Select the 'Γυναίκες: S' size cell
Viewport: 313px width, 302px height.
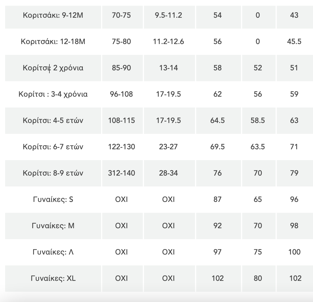coord(53,199)
